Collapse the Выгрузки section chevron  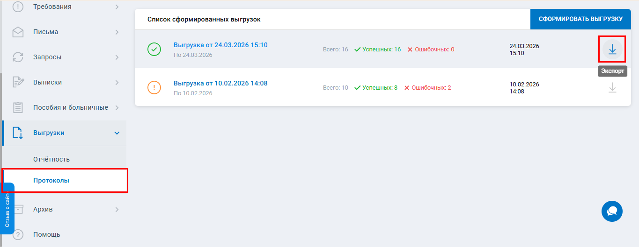[x=117, y=133]
